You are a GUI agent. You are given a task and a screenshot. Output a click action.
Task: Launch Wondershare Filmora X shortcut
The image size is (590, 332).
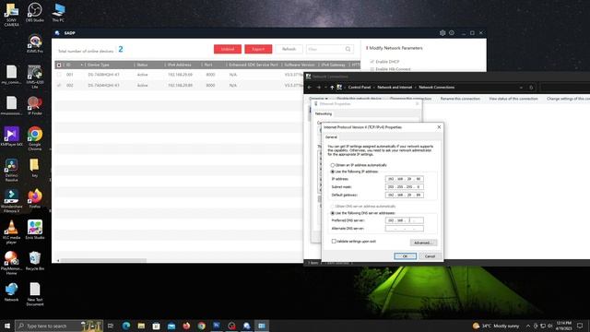[11, 201]
